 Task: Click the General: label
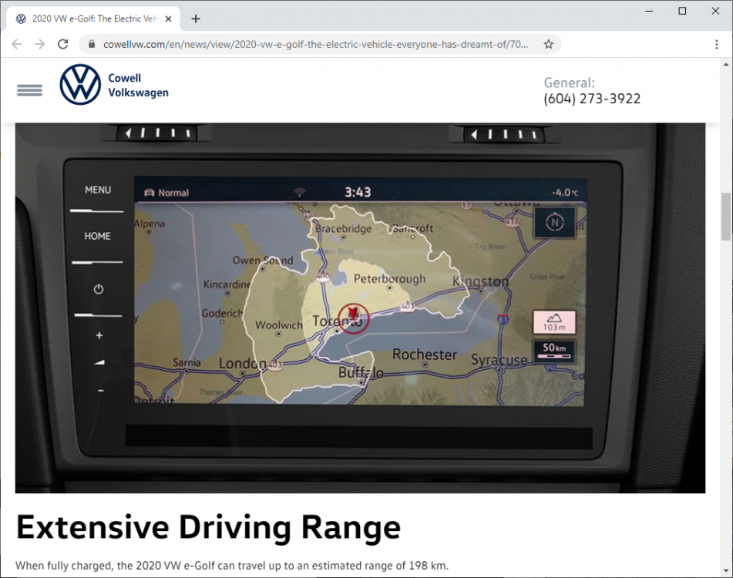[569, 82]
